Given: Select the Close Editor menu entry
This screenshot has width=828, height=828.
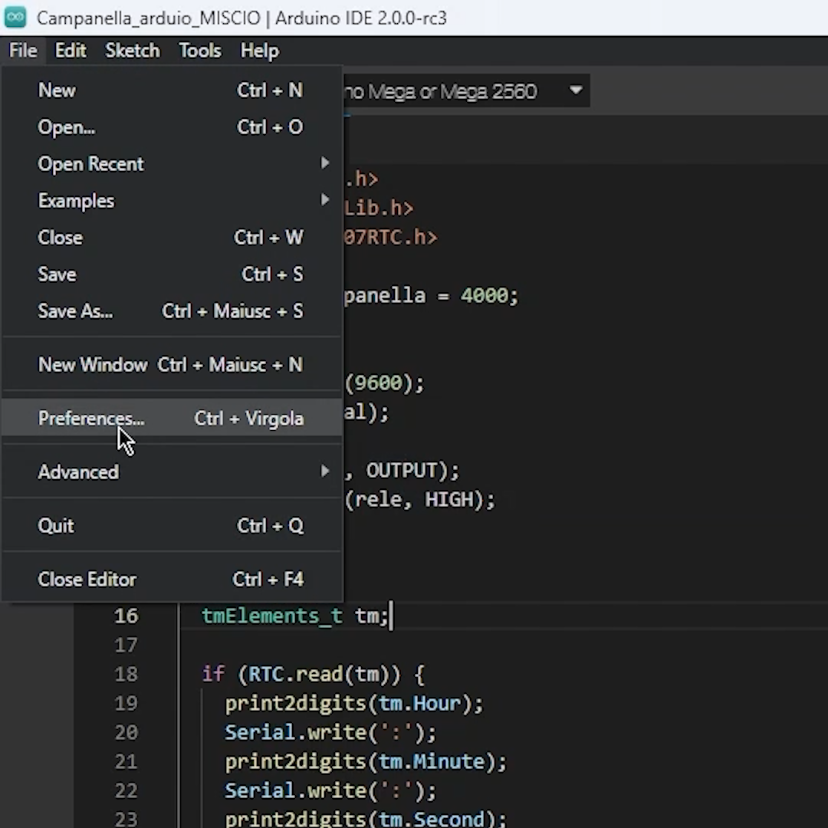Looking at the screenshot, I should point(172,580).
